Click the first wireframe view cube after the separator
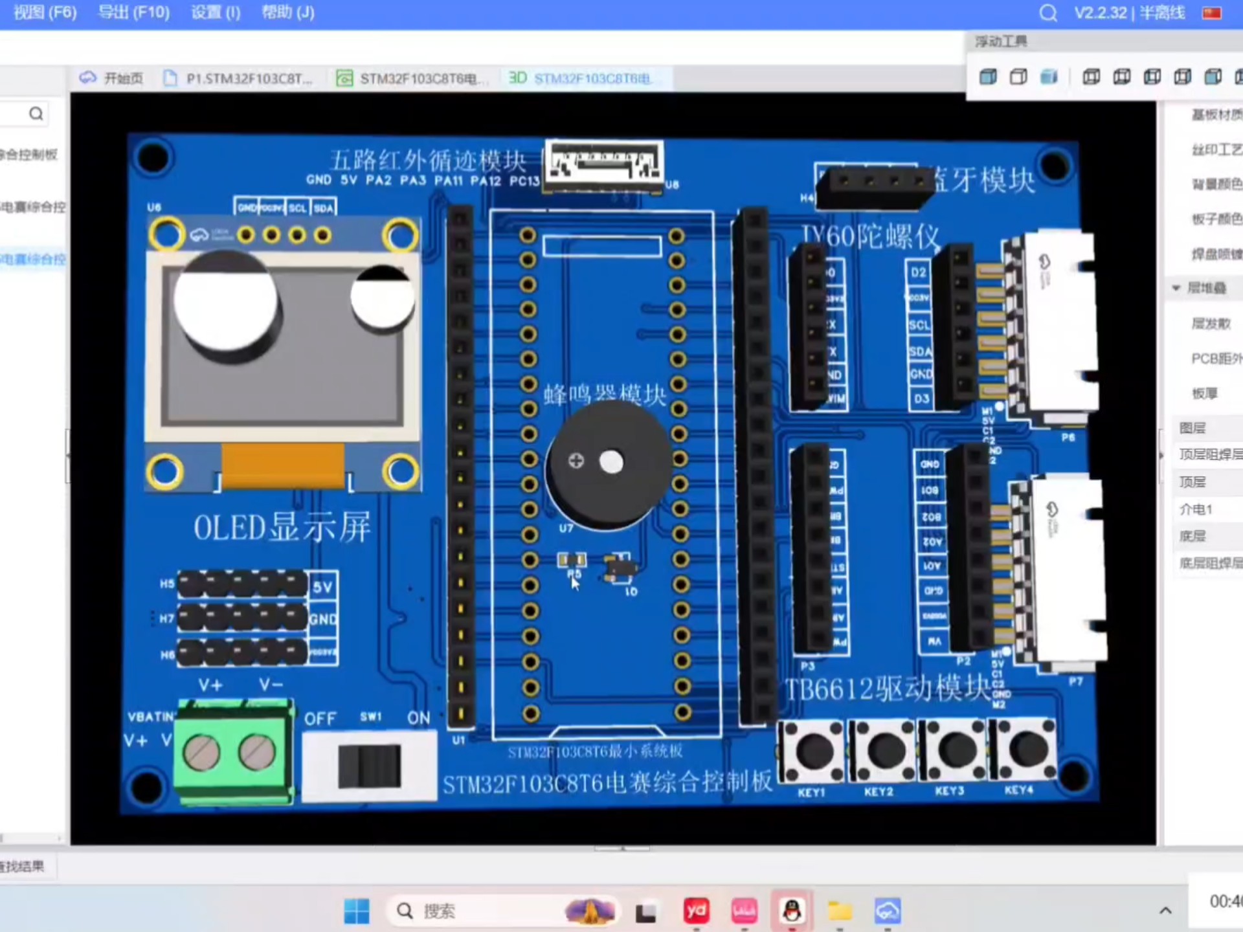The width and height of the screenshot is (1243, 932). (1092, 77)
